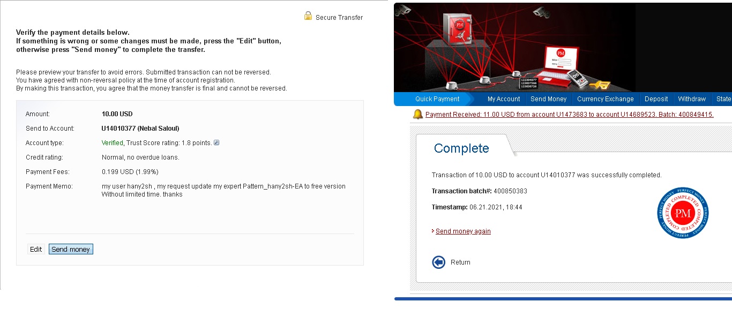Click the 'Verify the payment details below' heading
The width and height of the screenshot is (732, 324).
pos(73,33)
